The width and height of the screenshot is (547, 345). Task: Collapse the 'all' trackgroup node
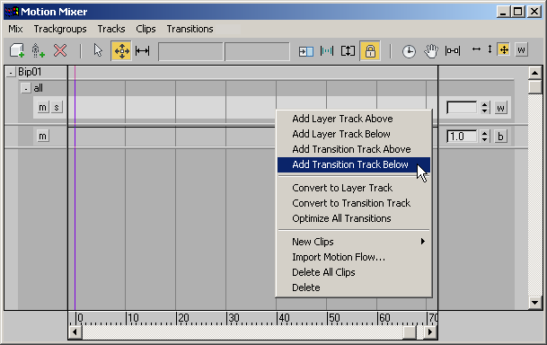click(x=25, y=89)
